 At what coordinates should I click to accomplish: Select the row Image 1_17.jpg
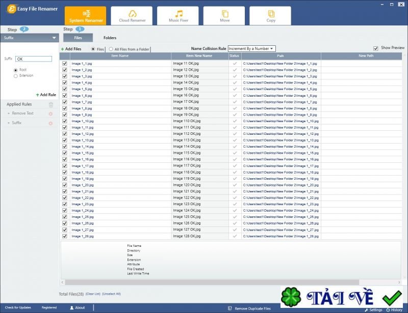[x=231, y=166]
